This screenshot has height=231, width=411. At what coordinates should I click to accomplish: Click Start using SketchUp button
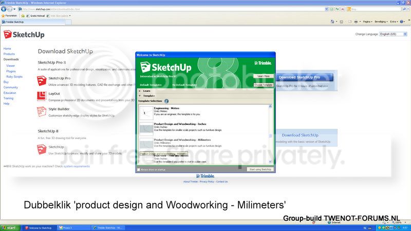260,169
